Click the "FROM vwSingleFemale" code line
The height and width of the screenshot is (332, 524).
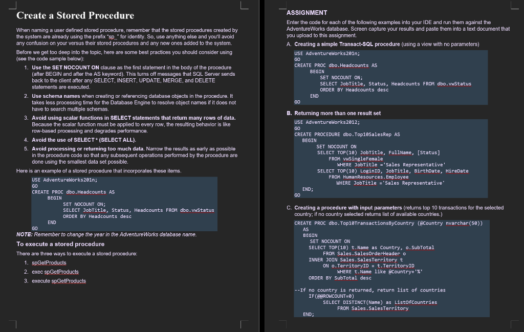coord(356,159)
